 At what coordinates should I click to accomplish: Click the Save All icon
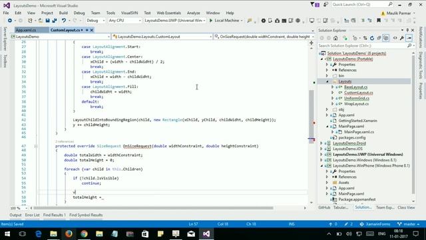(55, 21)
